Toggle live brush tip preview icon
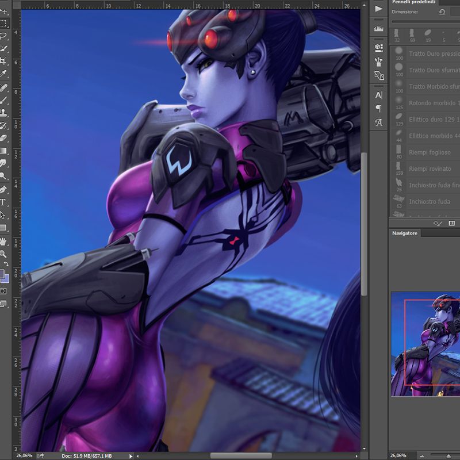Viewport: 460px width, 460px height. tap(438, 223)
